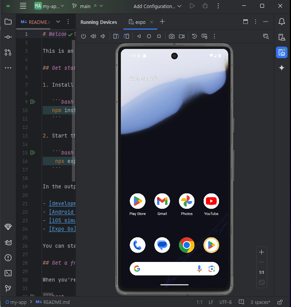Change the UTF-8 file encoding
This screenshot has width=291, height=307.
coord(226,302)
